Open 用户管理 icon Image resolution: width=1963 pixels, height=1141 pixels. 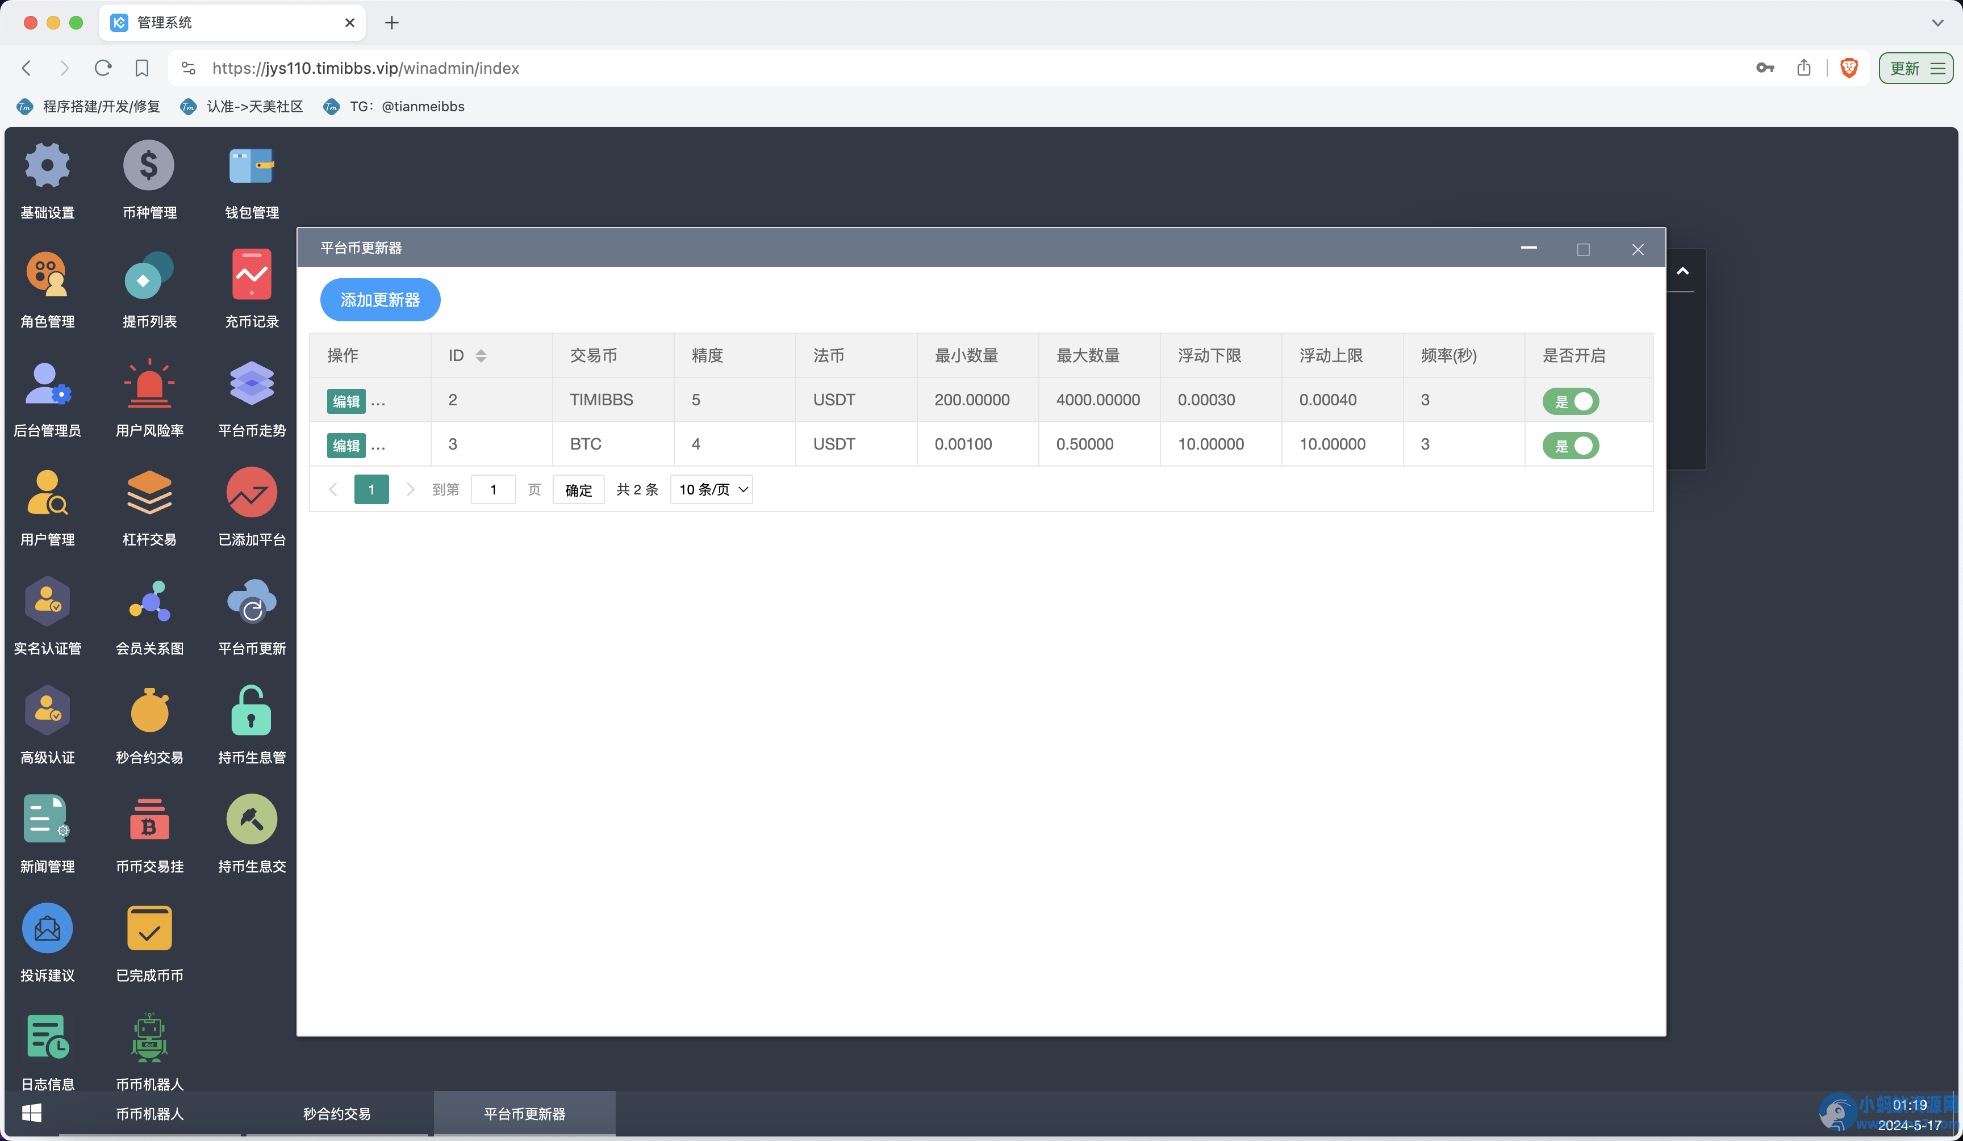coord(48,492)
